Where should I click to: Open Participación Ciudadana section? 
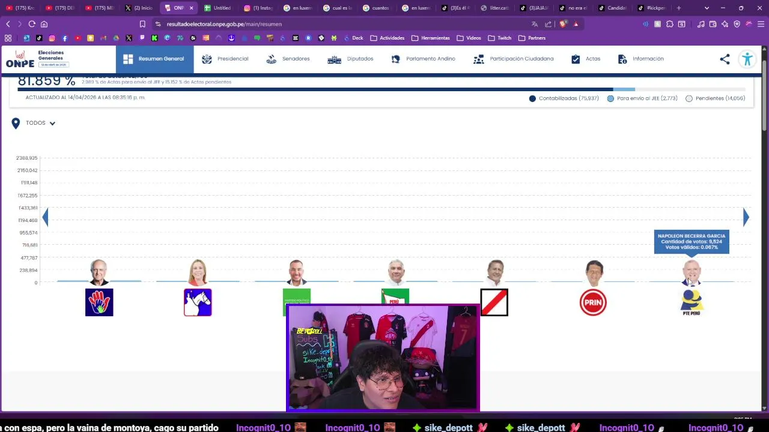pos(513,59)
